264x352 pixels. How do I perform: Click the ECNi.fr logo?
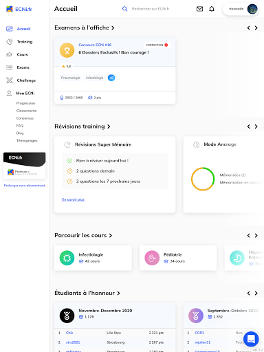click(x=19, y=9)
